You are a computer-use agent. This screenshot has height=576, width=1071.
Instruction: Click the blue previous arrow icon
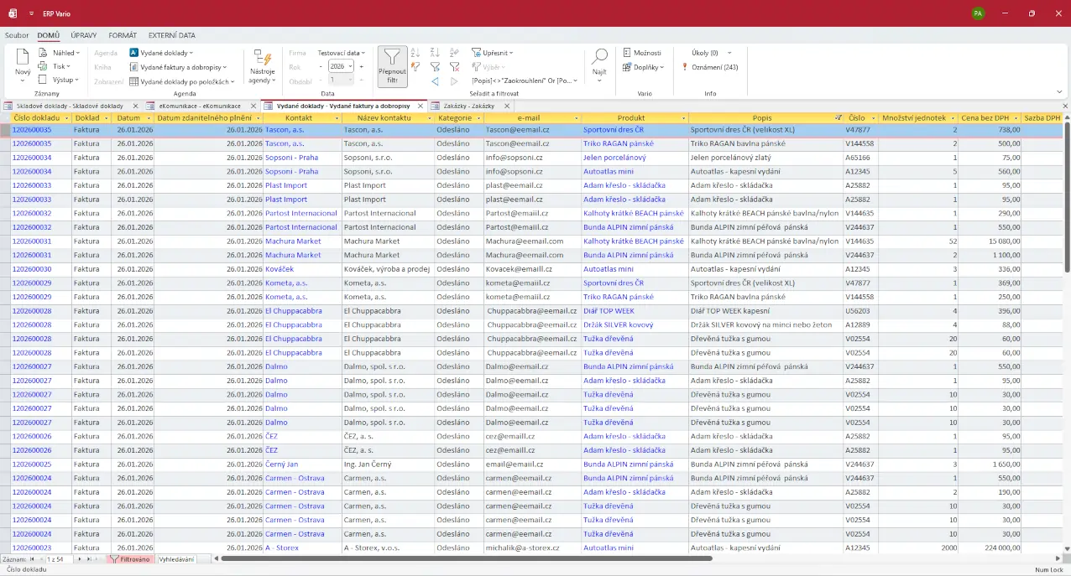click(435, 81)
